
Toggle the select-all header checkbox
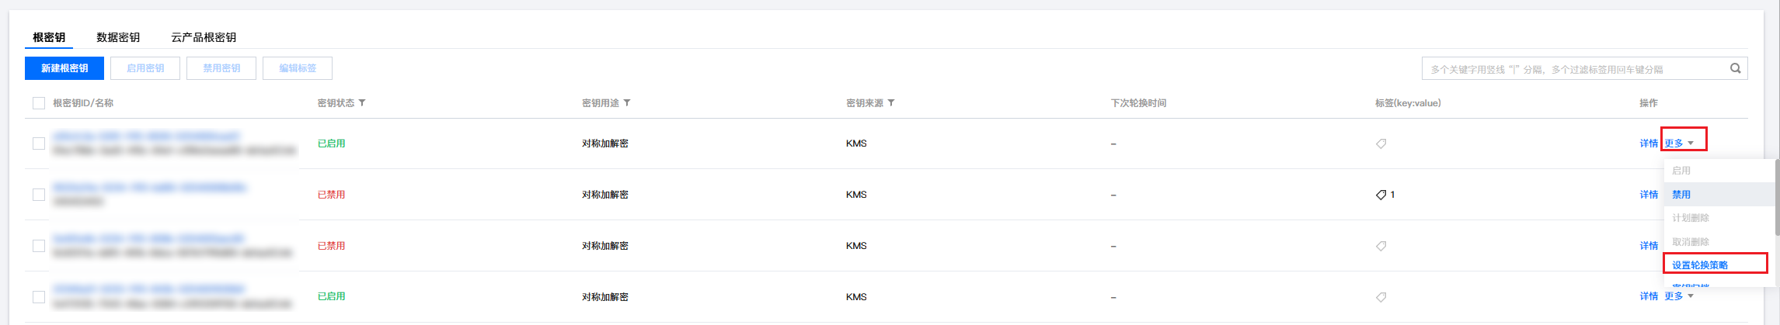[39, 103]
